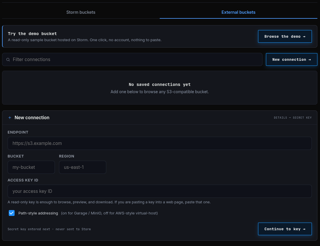Uncheck Path-style addressing checkbox
The height and width of the screenshot is (246, 320).
click(x=12, y=213)
